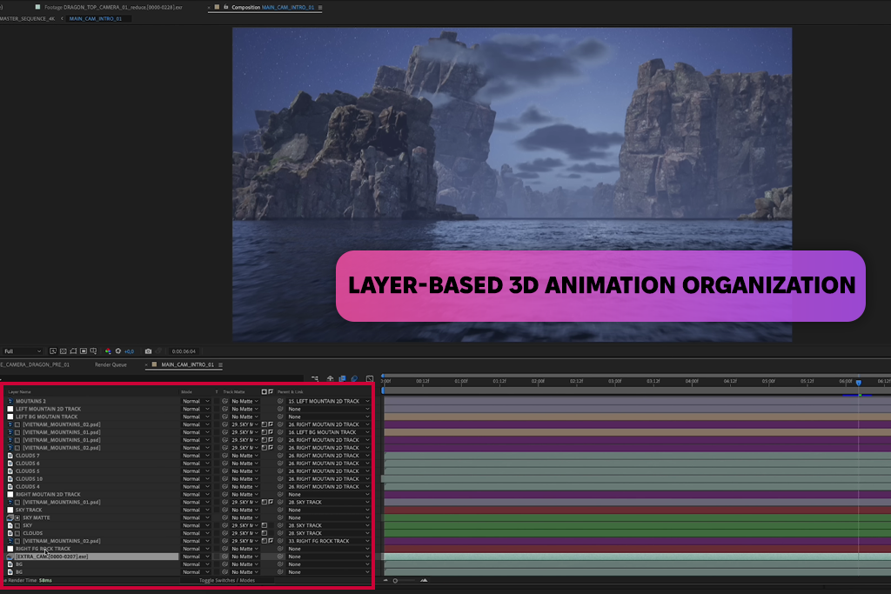Click the MAIN_CAM_INTRO_01 breadcrumb link

pyautogui.click(x=96, y=19)
